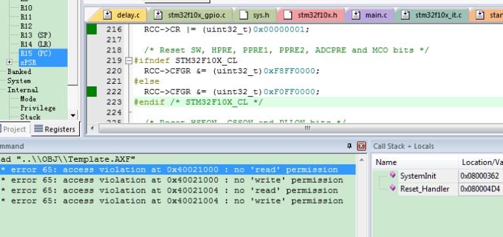The image size is (503, 237).
Task: Click the 0x08000362 location value
Action: (x=480, y=175)
